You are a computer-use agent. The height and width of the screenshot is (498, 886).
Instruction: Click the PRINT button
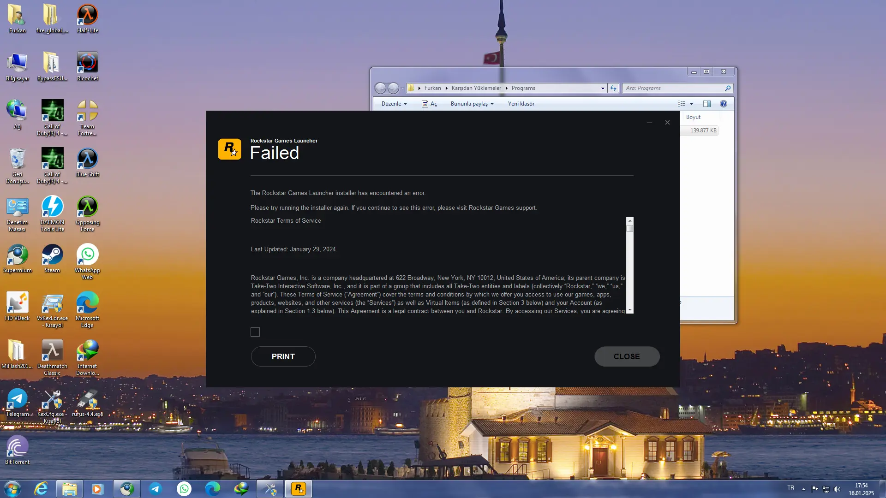point(283,356)
